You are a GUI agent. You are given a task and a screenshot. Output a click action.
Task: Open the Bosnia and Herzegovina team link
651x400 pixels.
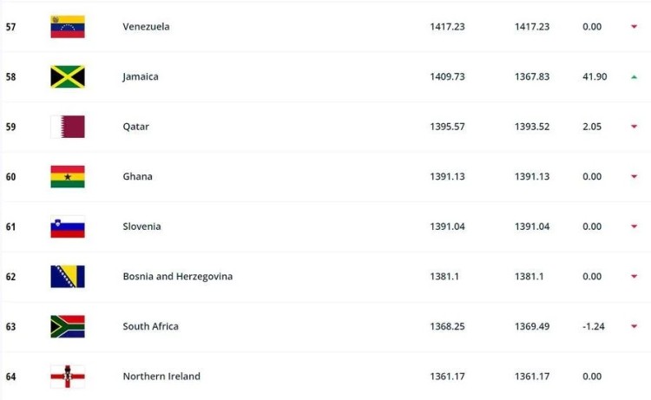(178, 276)
